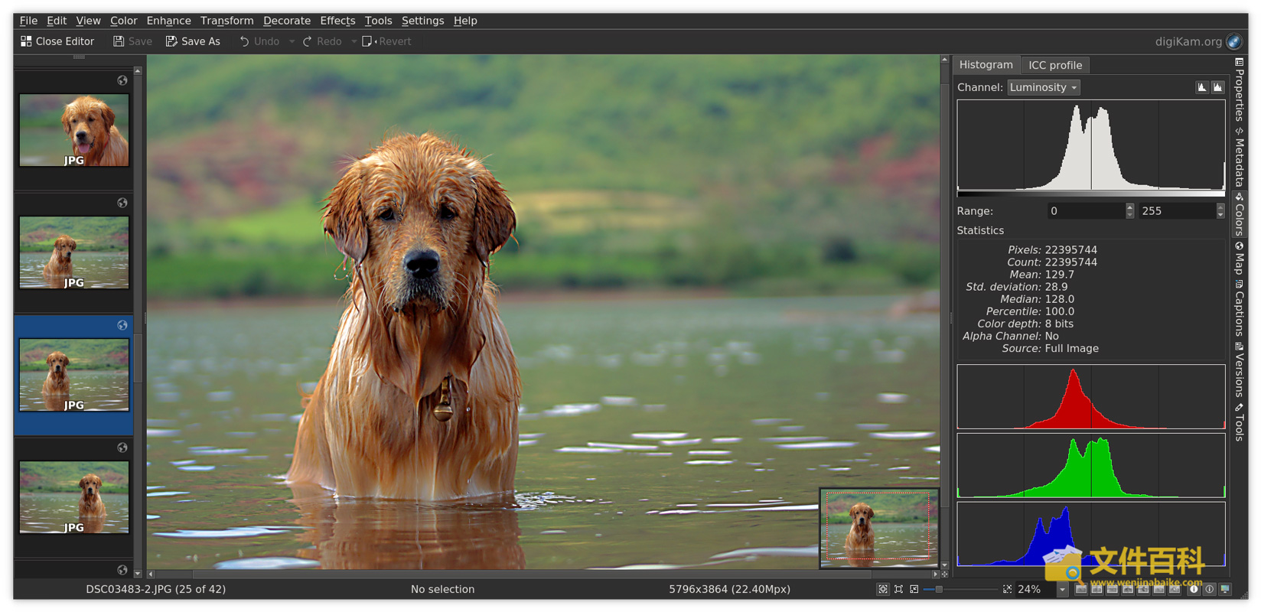The width and height of the screenshot is (1261, 612).
Task: Click the pan overview mini preview
Action: 878,528
